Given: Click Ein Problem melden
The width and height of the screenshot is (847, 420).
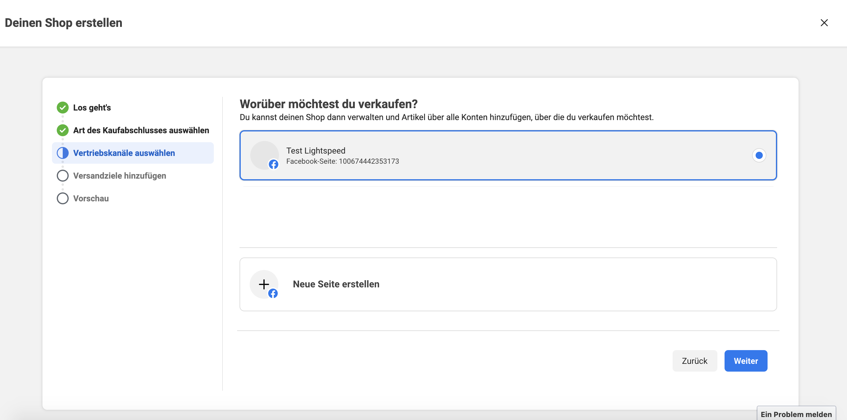Looking at the screenshot, I should (796, 414).
